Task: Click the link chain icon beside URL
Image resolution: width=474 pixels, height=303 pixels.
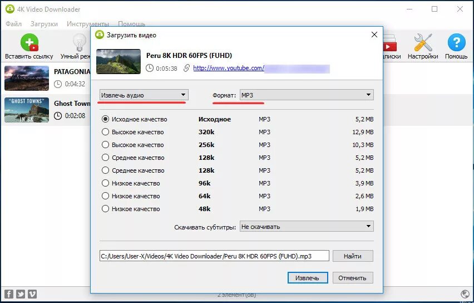Action: click(x=186, y=68)
